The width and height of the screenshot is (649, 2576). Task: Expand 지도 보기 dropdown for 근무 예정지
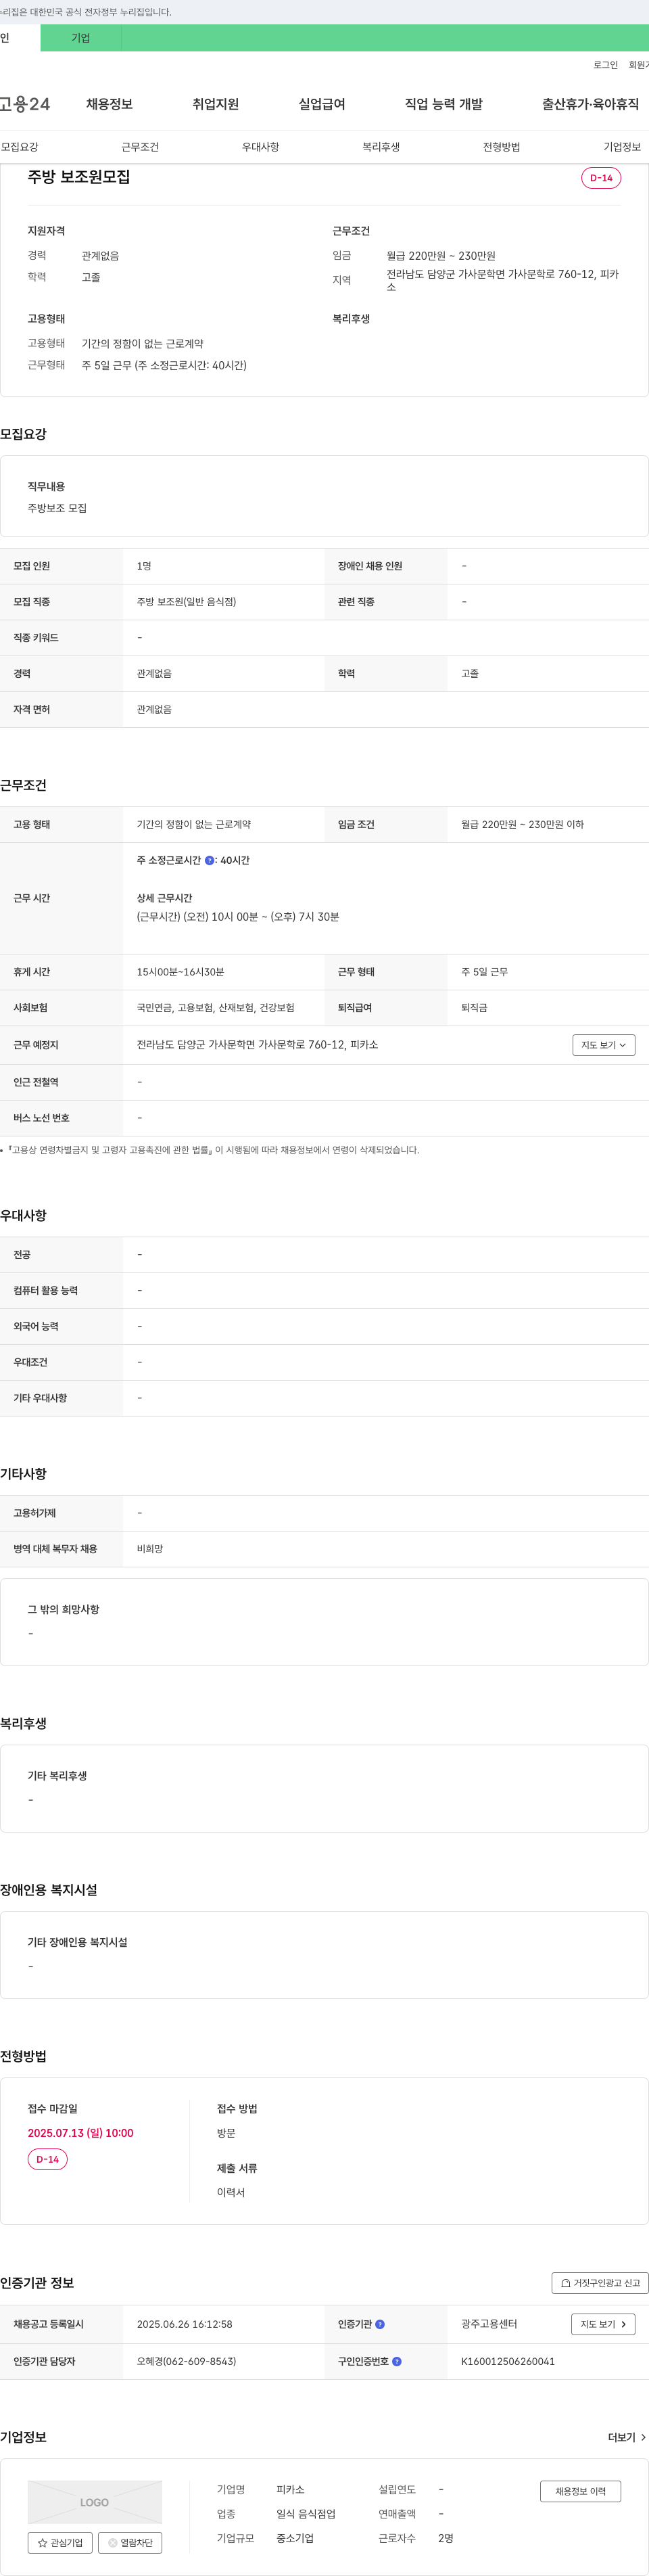[x=603, y=1045]
